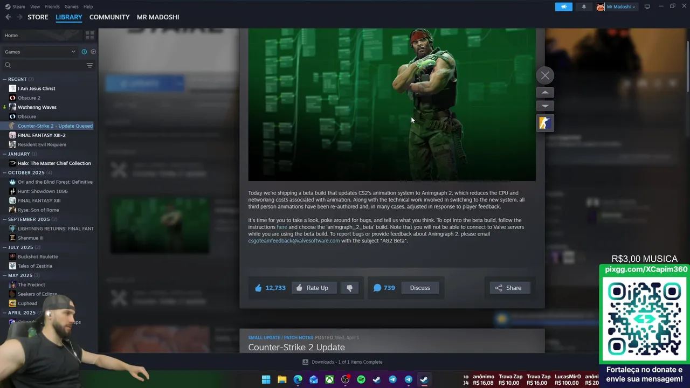Screen dimensions: 690x388
Task: Open the Counter-Strike 2 game icon in overlay
Action: coord(545,123)
